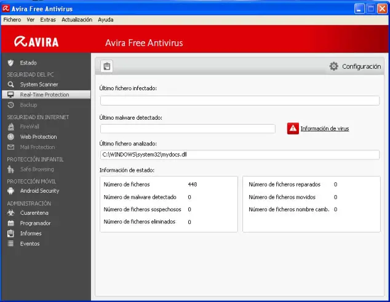390x302 pixels.
Task: Click the Eventos list icon
Action: [x=10, y=244]
